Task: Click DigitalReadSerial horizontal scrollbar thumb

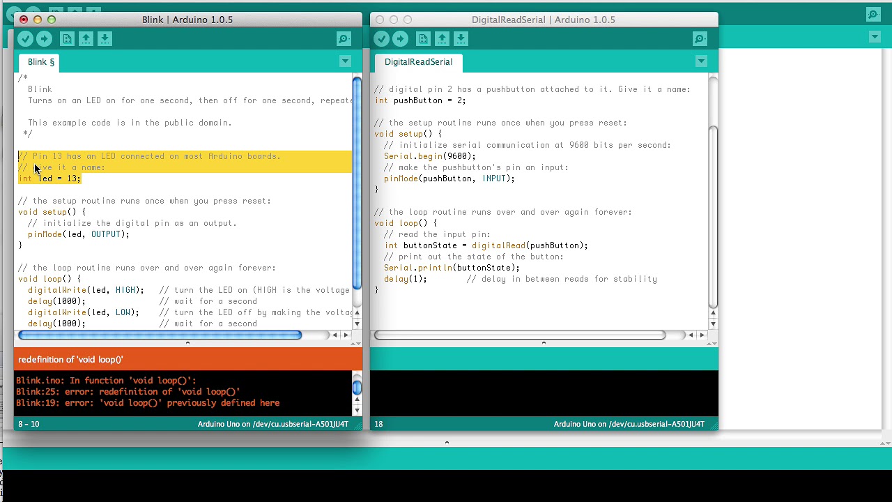Action: [520, 335]
